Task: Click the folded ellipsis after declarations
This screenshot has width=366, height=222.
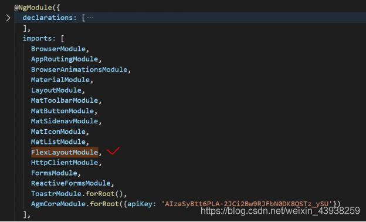Action: click(90, 18)
